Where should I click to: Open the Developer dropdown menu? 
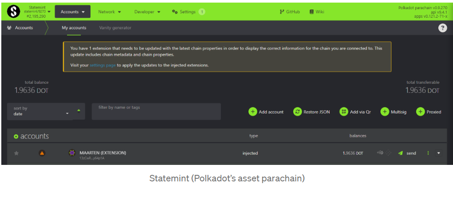(x=147, y=12)
